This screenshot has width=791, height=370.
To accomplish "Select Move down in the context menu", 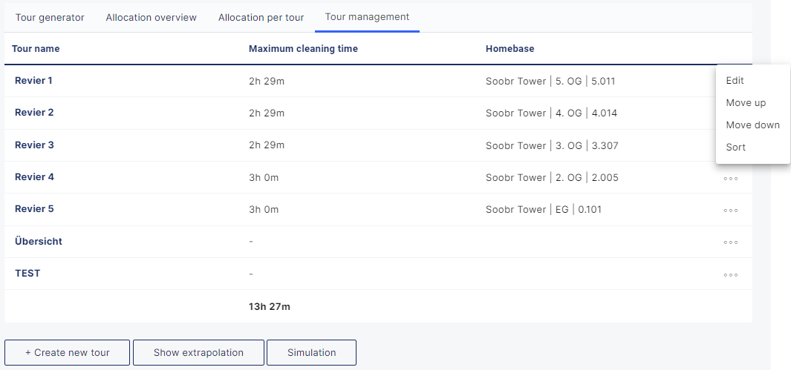I will [752, 125].
